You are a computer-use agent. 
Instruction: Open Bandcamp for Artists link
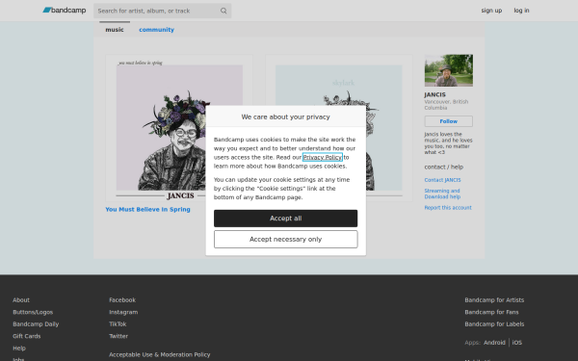(494, 299)
